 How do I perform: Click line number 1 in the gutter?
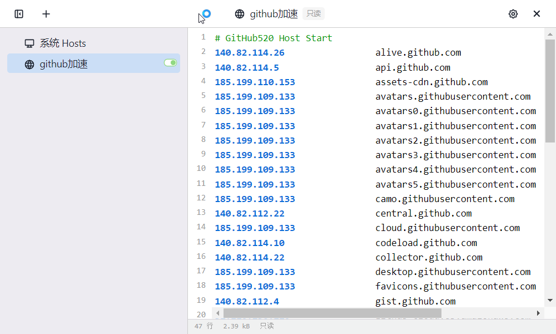[x=203, y=37]
